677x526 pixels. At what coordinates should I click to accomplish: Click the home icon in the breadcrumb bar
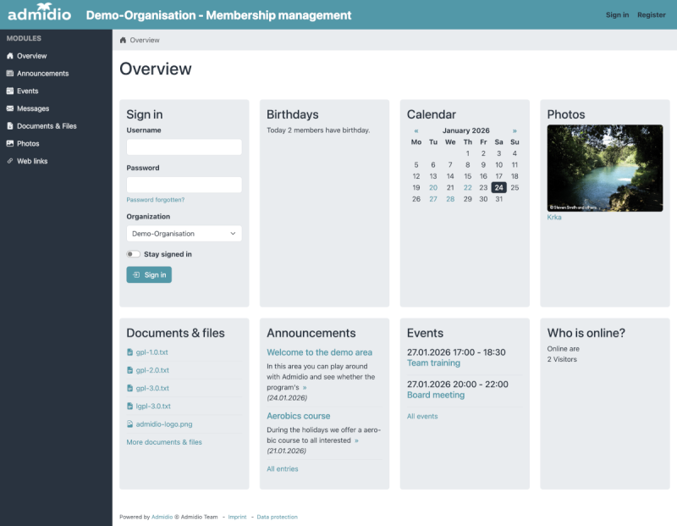tap(125, 40)
